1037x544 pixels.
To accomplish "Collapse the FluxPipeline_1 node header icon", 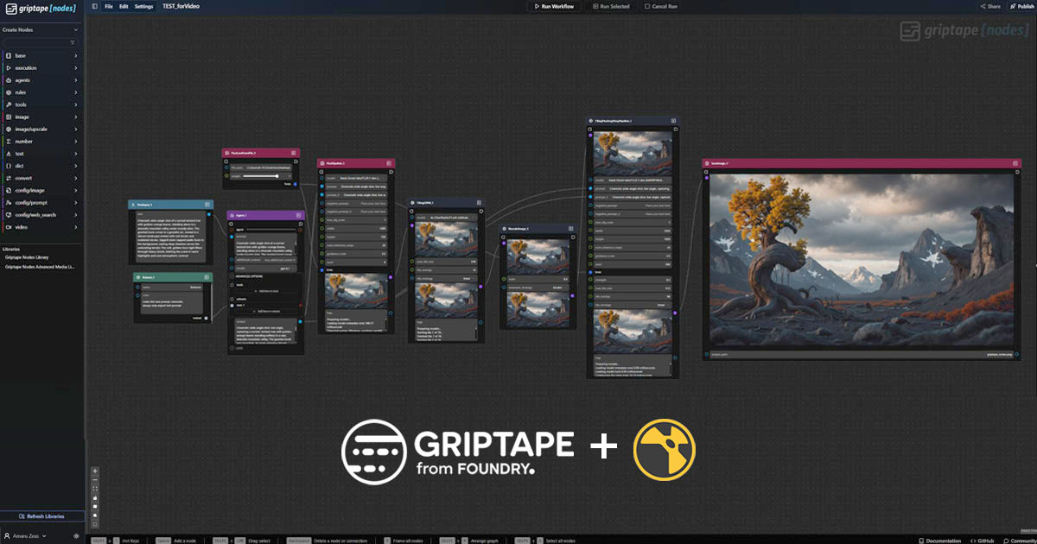I will (390, 163).
